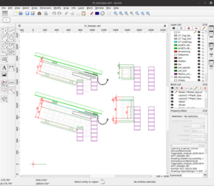The height and width of the screenshot is (186, 214).
Task: Click the Open file folder icon
Action: 21,13
